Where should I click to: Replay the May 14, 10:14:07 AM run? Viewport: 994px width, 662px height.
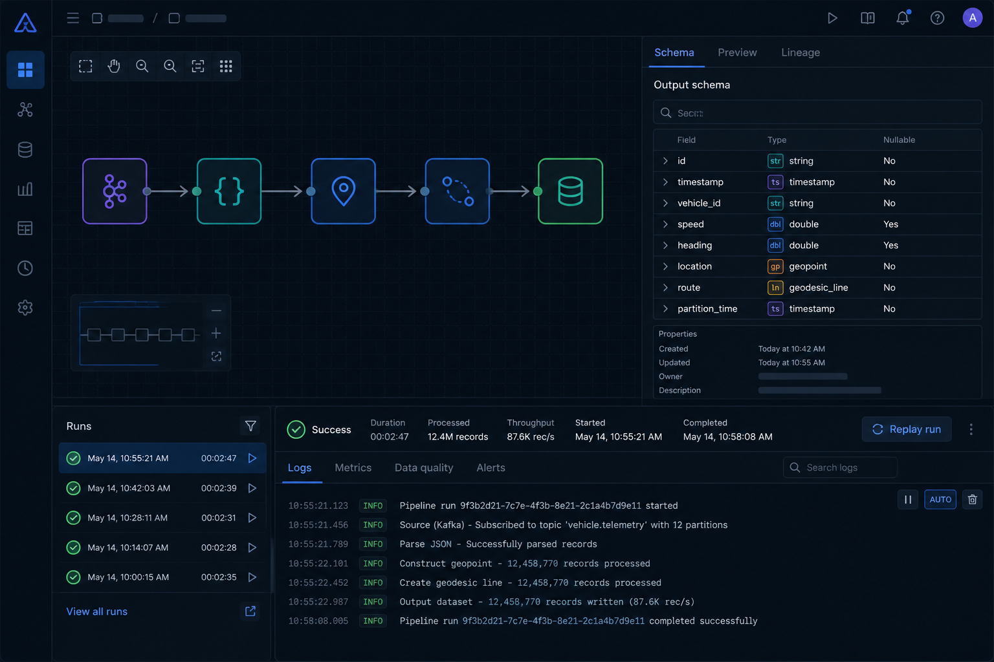point(252,548)
